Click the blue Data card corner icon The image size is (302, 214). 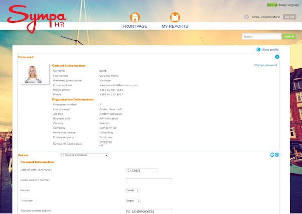point(277,57)
